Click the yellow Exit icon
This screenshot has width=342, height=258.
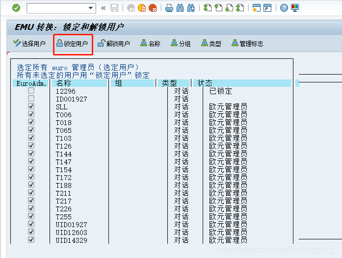coord(142,8)
